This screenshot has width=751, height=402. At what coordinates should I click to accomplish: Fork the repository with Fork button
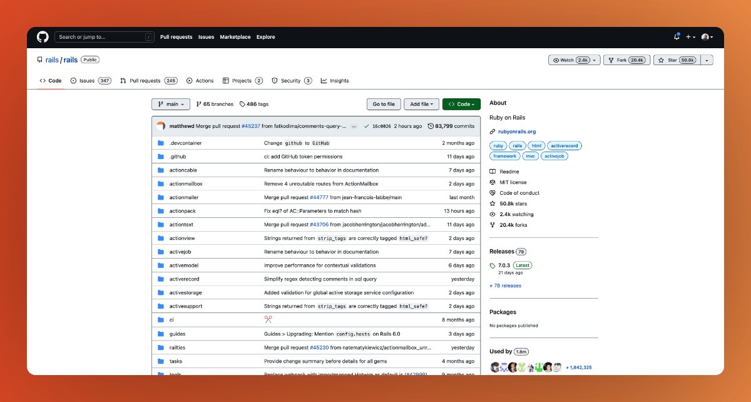[x=626, y=60]
